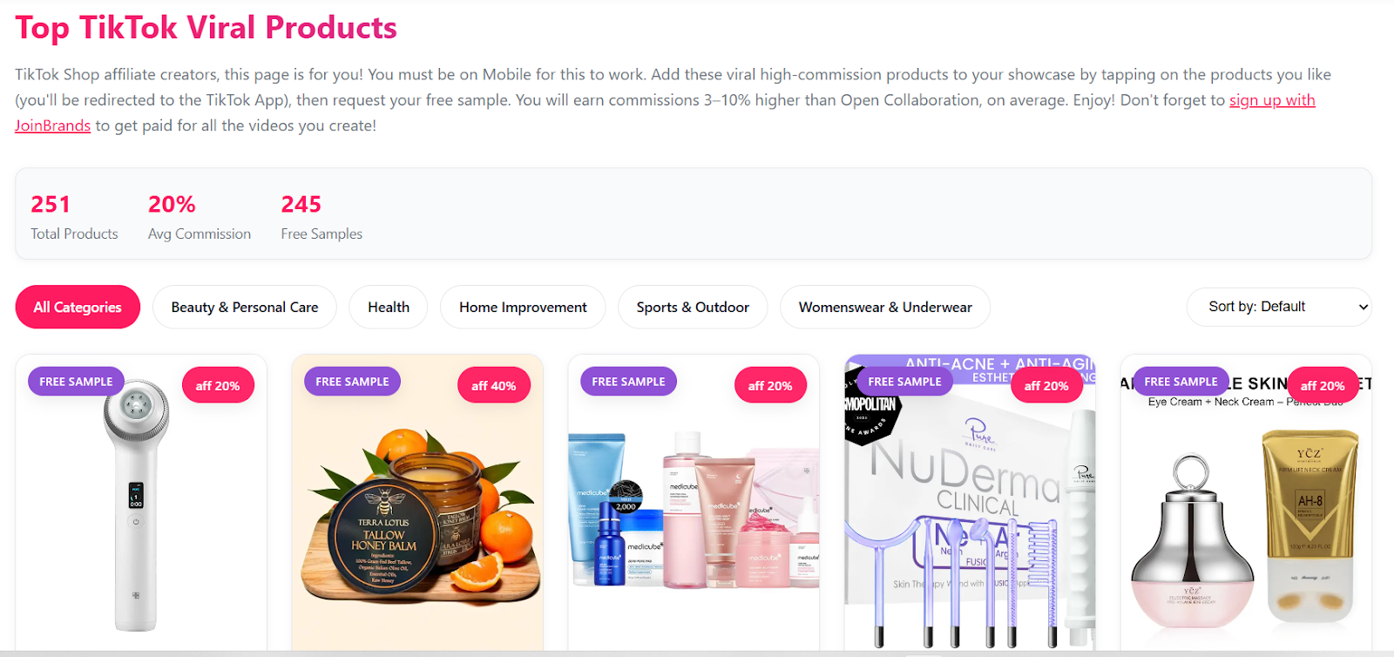Show Womenswear & Underwear products
Viewport: 1394px width, 657px height.
point(885,307)
